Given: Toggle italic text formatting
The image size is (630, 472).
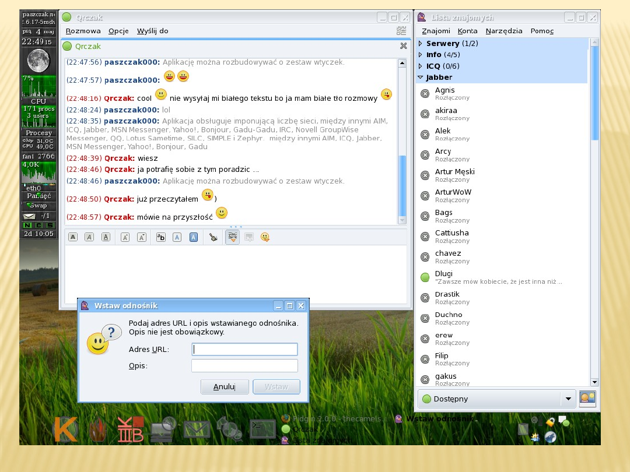Looking at the screenshot, I should coord(89,237).
